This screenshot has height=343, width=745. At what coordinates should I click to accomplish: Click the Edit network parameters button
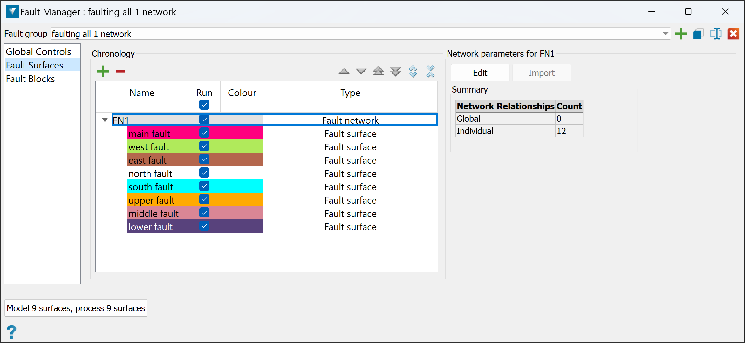click(480, 73)
